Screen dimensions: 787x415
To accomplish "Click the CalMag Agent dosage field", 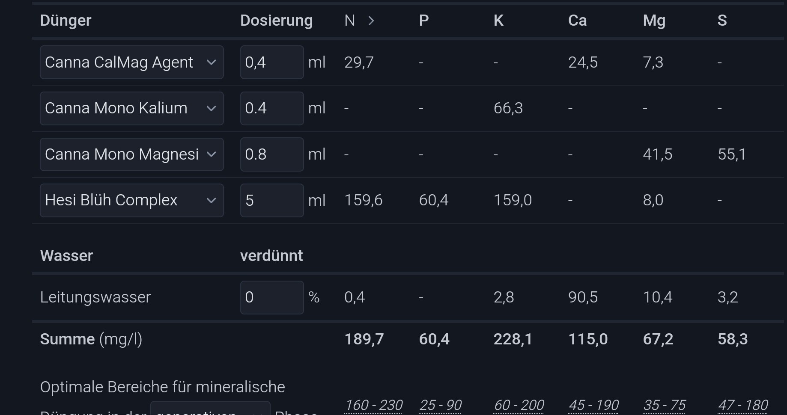I will click(271, 62).
